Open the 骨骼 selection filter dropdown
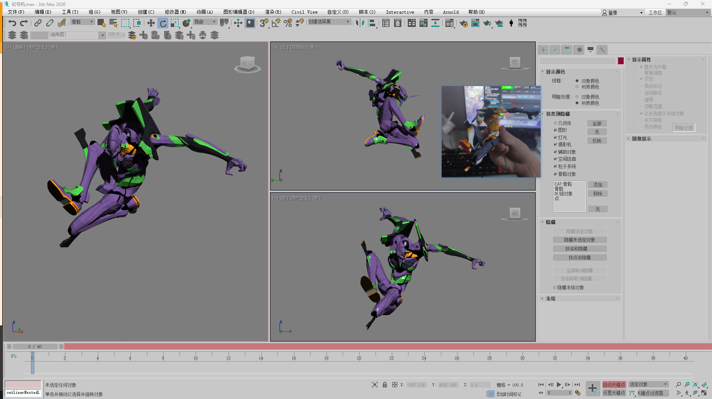 [82, 22]
